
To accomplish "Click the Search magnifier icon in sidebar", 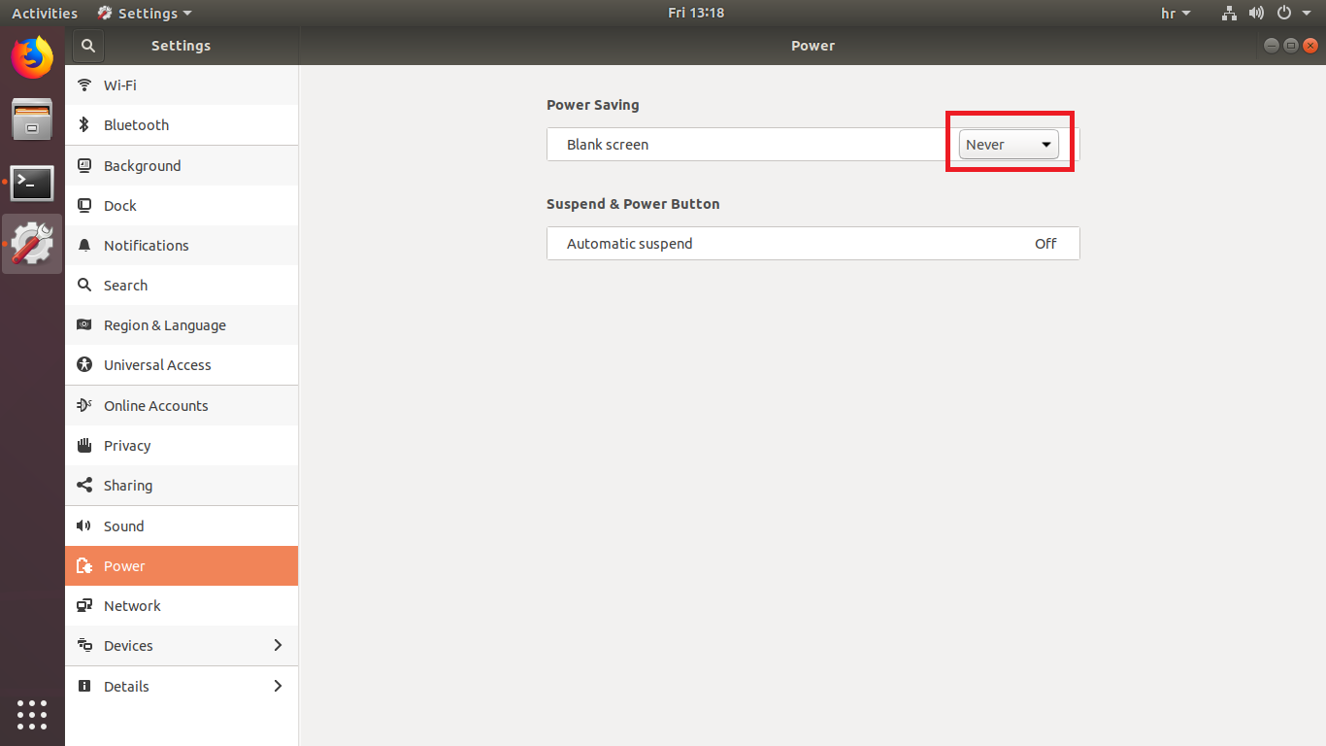I will click(x=84, y=286).
